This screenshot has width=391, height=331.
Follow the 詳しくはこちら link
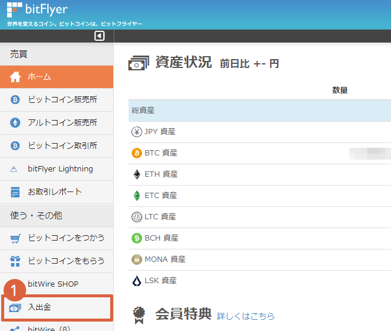[x=246, y=316]
